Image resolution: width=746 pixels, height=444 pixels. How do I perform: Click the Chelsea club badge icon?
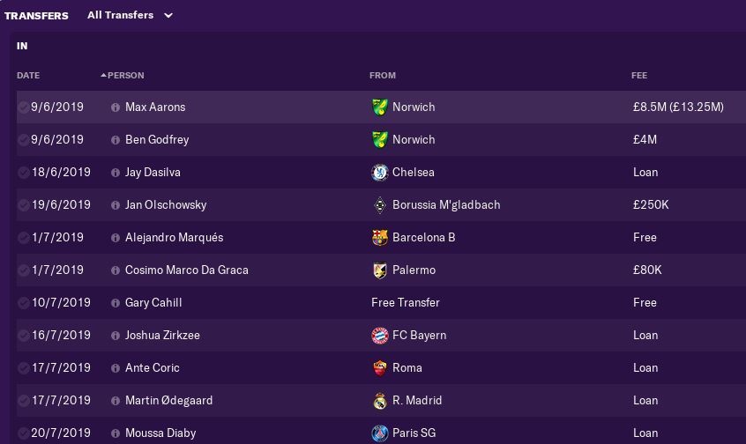[380, 173]
